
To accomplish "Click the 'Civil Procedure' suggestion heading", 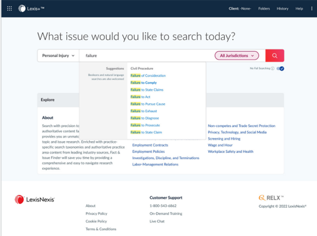I will (x=142, y=68).
